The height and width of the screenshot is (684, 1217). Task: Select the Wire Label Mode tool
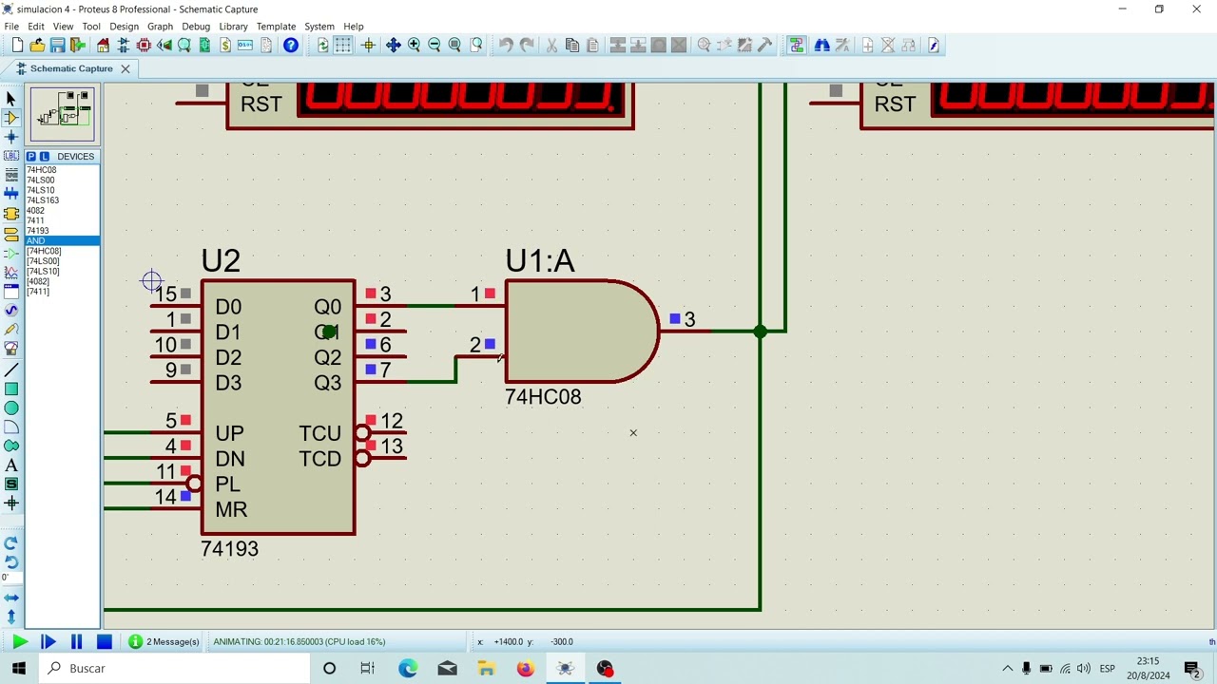tap(11, 156)
